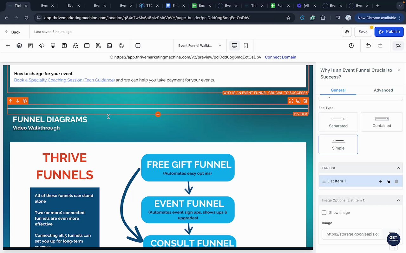This screenshot has width=406, height=253.
Task: Switch to the General tab
Action: [338, 90]
